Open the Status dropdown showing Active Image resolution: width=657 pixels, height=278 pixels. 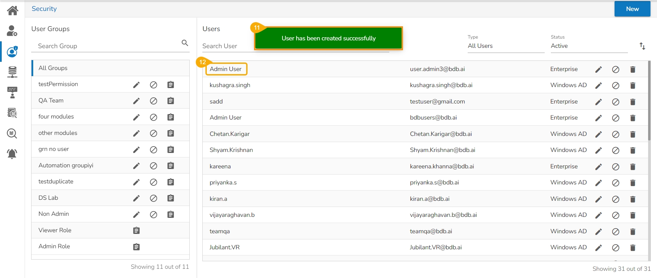589,46
